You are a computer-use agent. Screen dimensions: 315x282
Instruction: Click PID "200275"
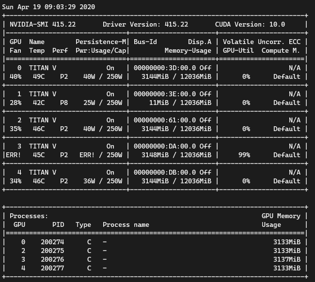[52, 251]
